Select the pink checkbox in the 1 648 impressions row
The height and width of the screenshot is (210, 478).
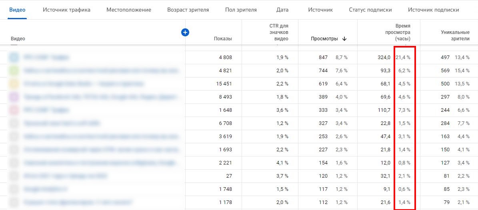(x=14, y=110)
